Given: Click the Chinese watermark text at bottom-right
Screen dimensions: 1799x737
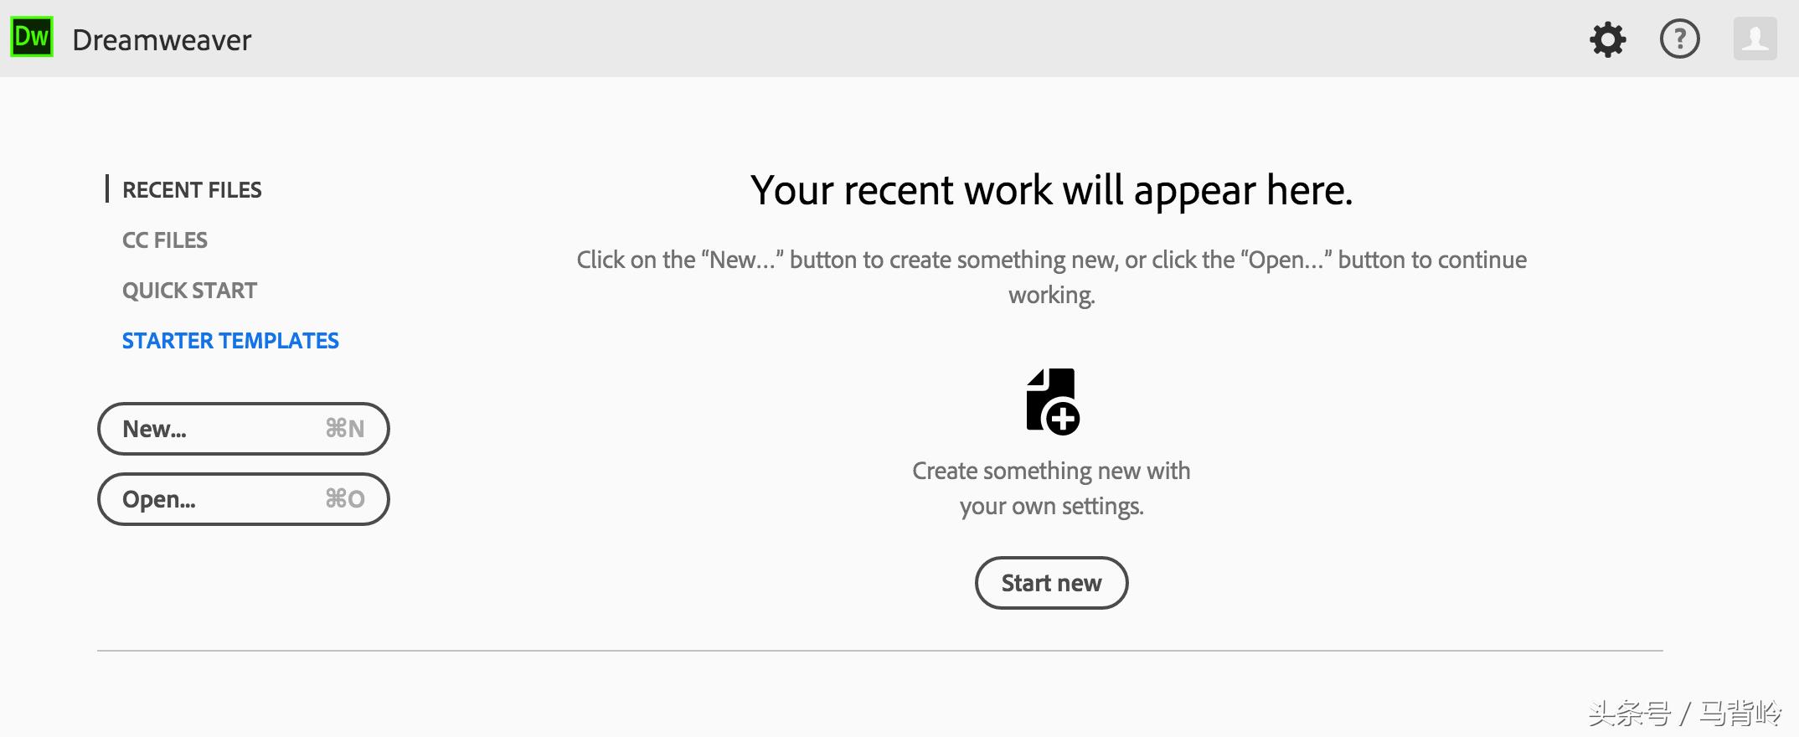Looking at the screenshot, I should [x=1683, y=713].
